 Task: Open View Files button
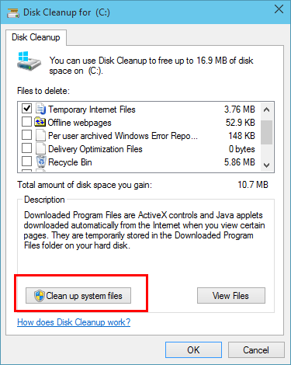(231, 295)
